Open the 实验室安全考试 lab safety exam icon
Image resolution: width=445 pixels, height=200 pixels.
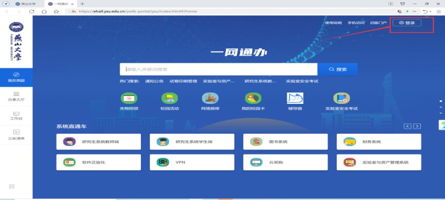coord(342,98)
